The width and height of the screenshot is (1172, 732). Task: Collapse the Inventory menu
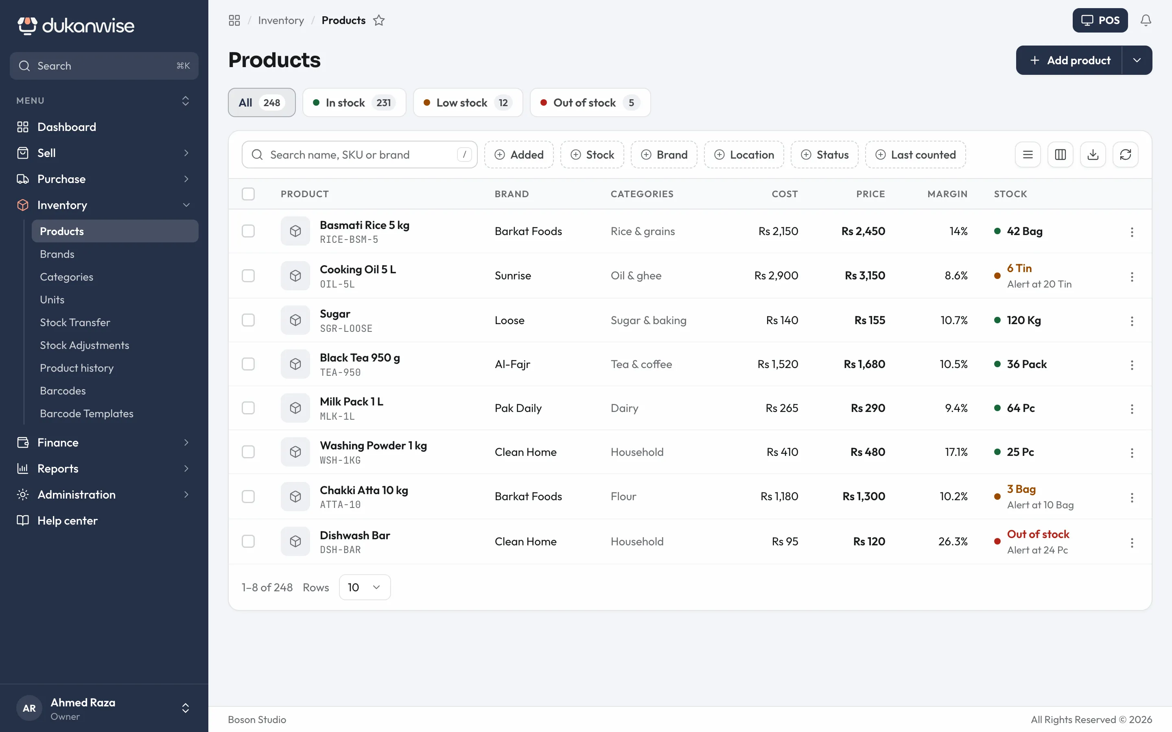(104, 205)
